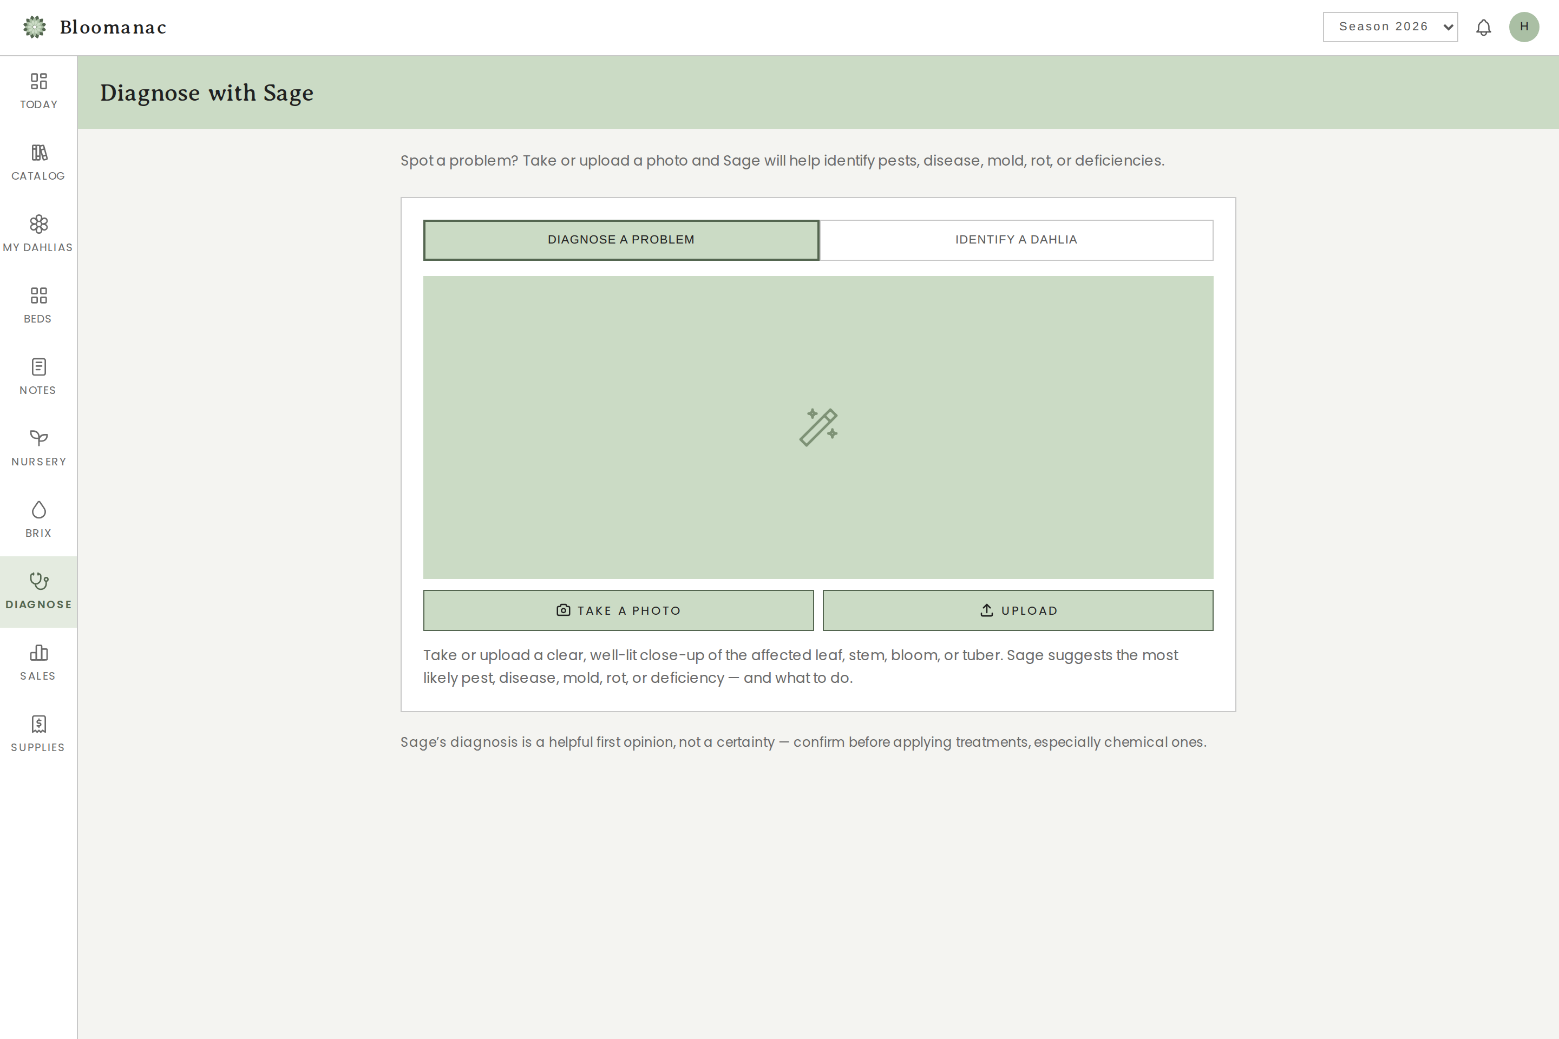Open the Nursery sprout icon
Image resolution: width=1559 pixels, height=1039 pixels.
(38, 438)
